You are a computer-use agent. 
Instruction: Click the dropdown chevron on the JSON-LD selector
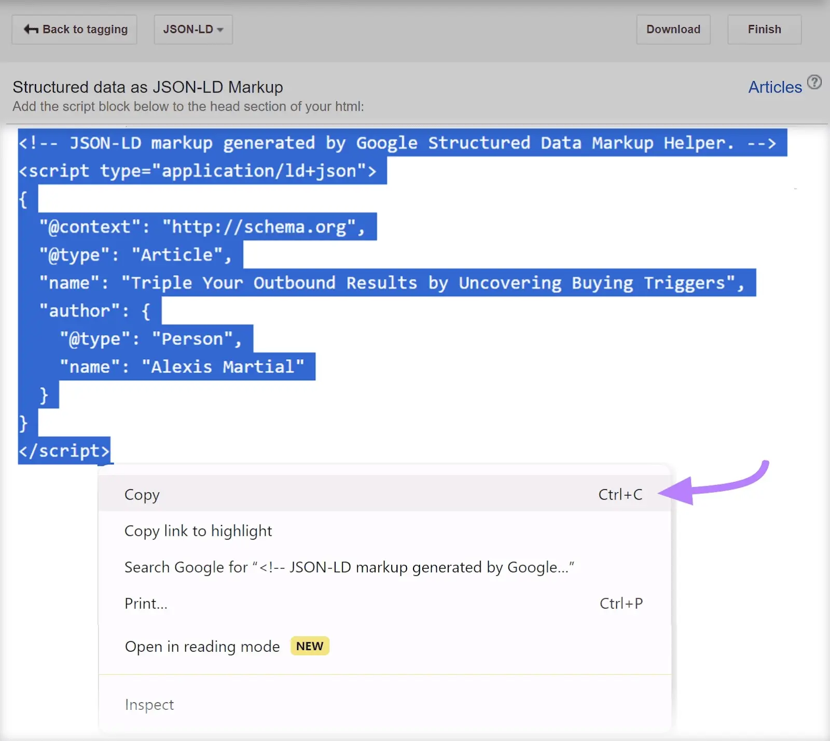(x=220, y=30)
